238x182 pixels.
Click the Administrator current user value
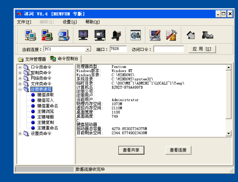(125, 100)
